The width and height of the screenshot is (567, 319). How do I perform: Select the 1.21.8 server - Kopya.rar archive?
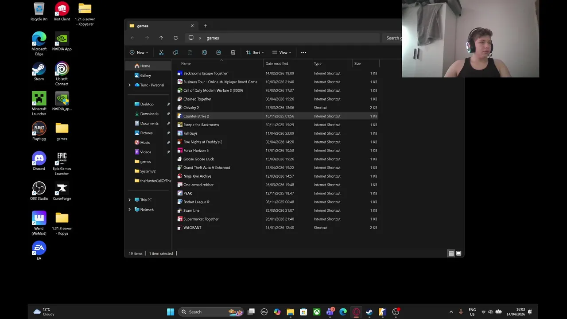(85, 14)
